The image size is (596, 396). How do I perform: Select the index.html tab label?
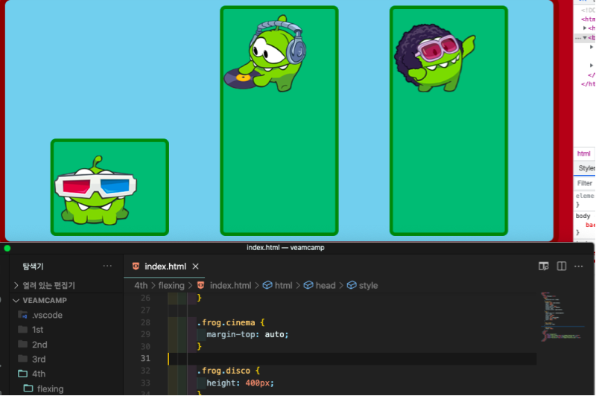pyautogui.click(x=165, y=266)
